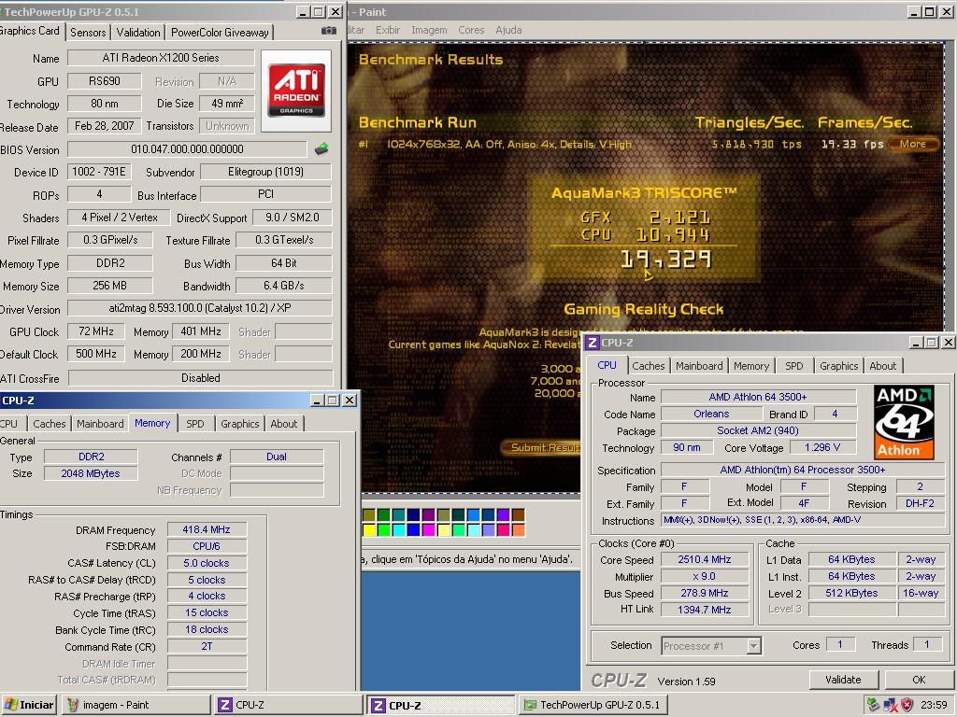Click the Subvendor field Elitegroup (1019)
The image size is (957, 717).
click(265, 172)
